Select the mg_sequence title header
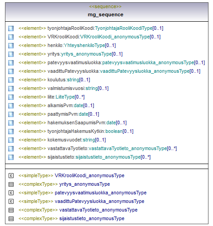Image resolution: width=213 pixels, height=226 pixels. (105, 14)
